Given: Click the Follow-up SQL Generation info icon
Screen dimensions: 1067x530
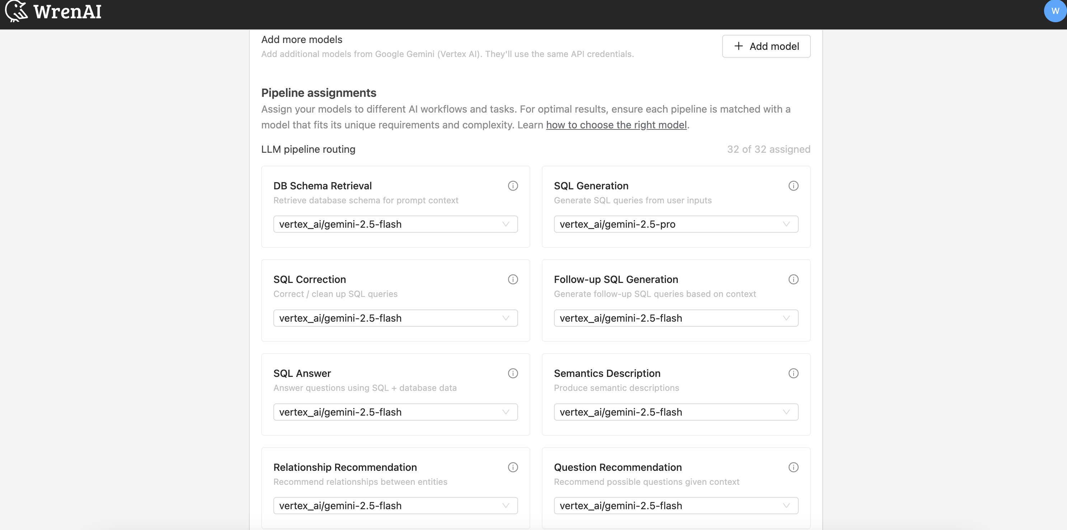Looking at the screenshot, I should 793,279.
